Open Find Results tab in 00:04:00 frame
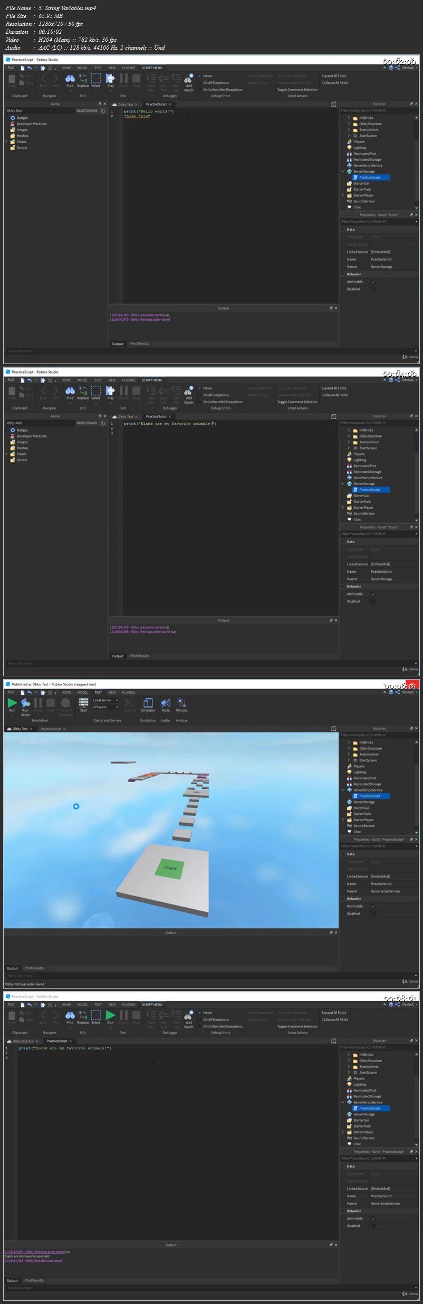The image size is (423, 1304). [140, 656]
